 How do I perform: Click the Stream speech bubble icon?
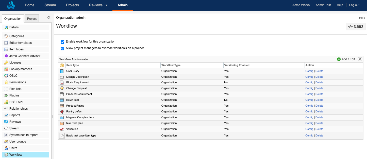point(6,128)
